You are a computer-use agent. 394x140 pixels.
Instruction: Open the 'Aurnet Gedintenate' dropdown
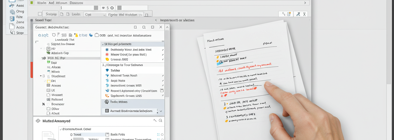[x=133, y=111]
